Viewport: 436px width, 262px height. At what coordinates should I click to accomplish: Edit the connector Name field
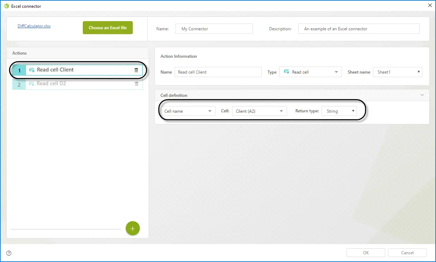[x=214, y=29]
